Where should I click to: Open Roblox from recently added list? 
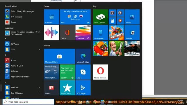(x=22, y=22)
